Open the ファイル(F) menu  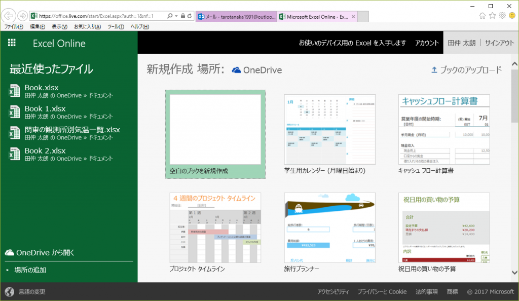14,26
